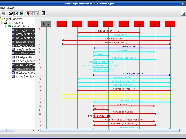Click the cyan REQUEST:65 message arrow
The width and height of the screenshot is (186, 139).
tap(132, 102)
